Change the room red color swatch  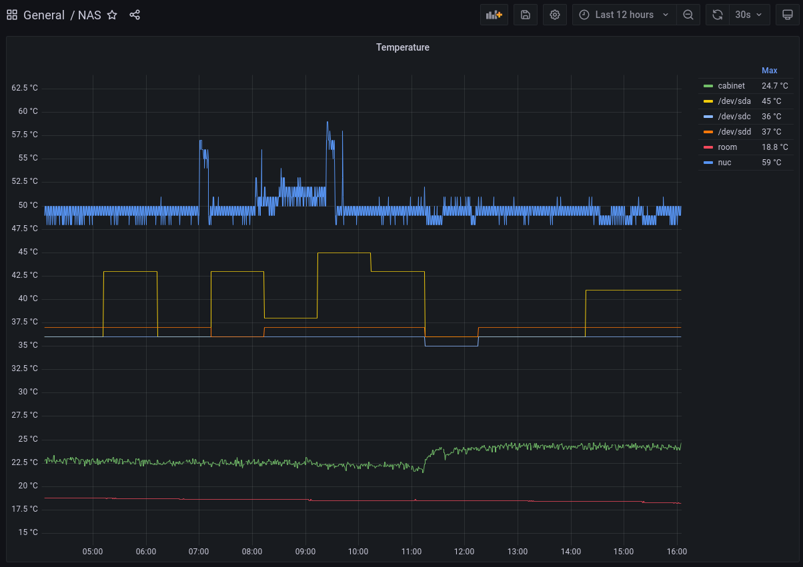tap(708, 147)
